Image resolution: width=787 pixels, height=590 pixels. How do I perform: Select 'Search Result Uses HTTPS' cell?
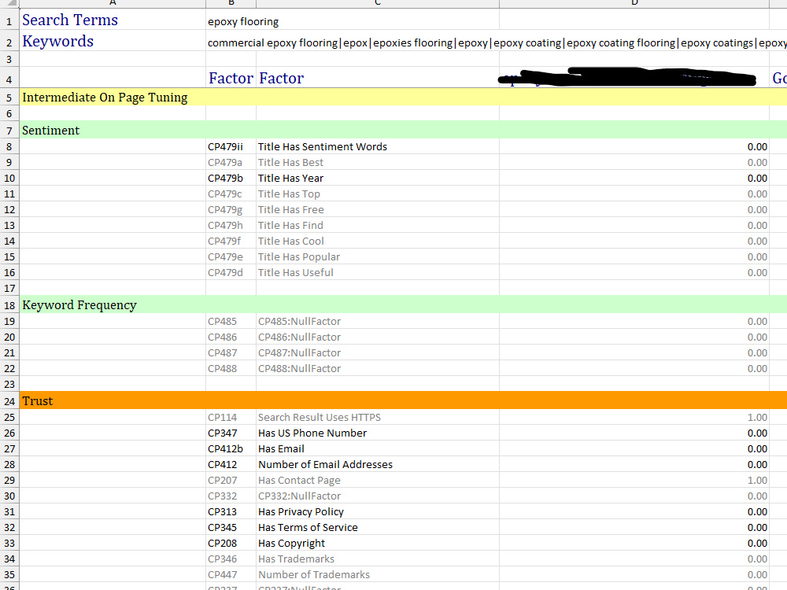(x=378, y=418)
